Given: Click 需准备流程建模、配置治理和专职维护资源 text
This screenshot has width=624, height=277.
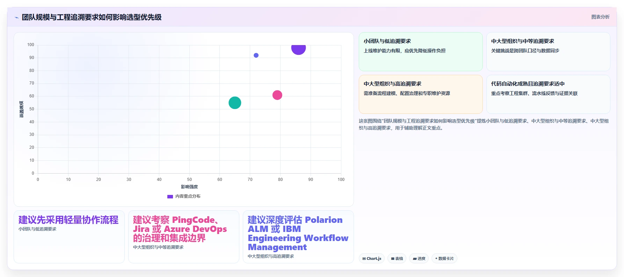Looking at the screenshot, I should coord(407,93).
